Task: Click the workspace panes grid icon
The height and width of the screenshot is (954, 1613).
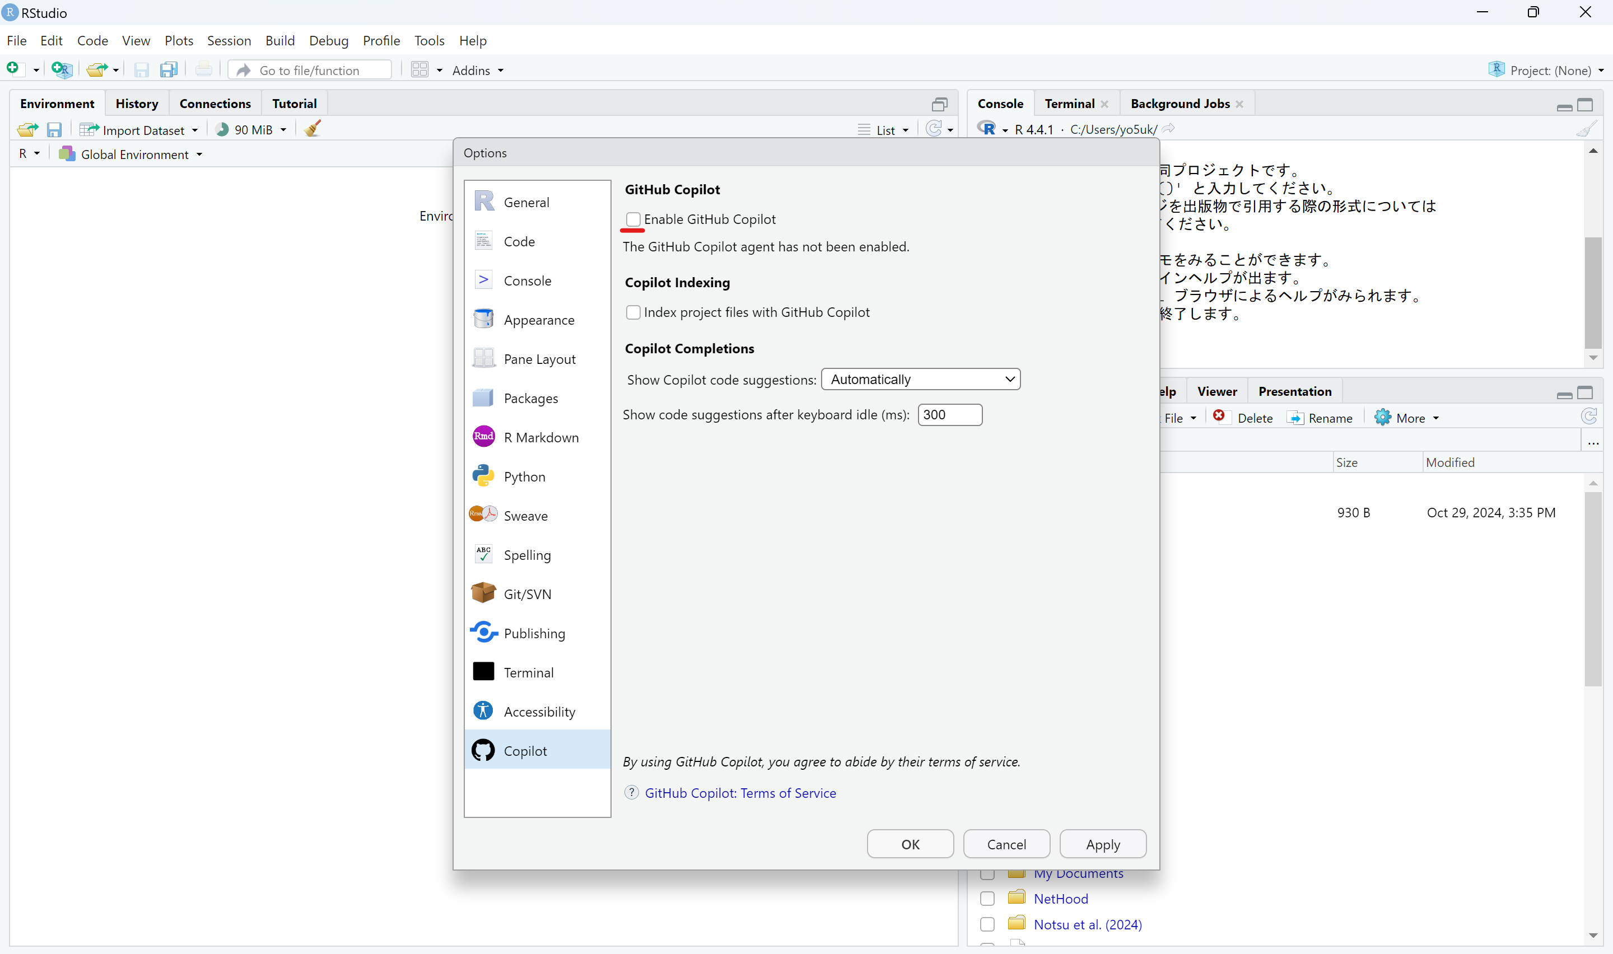Action: 419,70
